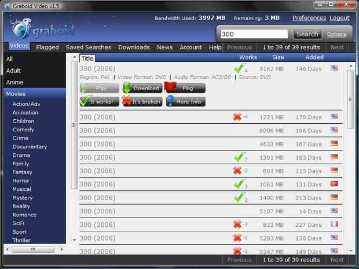The width and height of the screenshot is (359, 269).
Task: Open search Options link
Action: coord(336,34)
